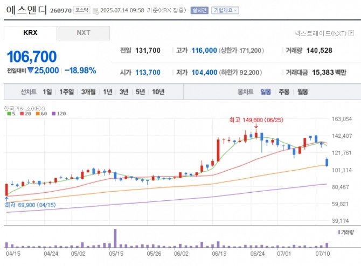Select the 10년 line chart period

pos(158,92)
